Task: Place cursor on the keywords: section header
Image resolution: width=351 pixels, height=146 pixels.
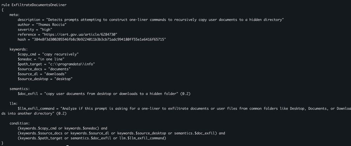Action: (x=19, y=49)
